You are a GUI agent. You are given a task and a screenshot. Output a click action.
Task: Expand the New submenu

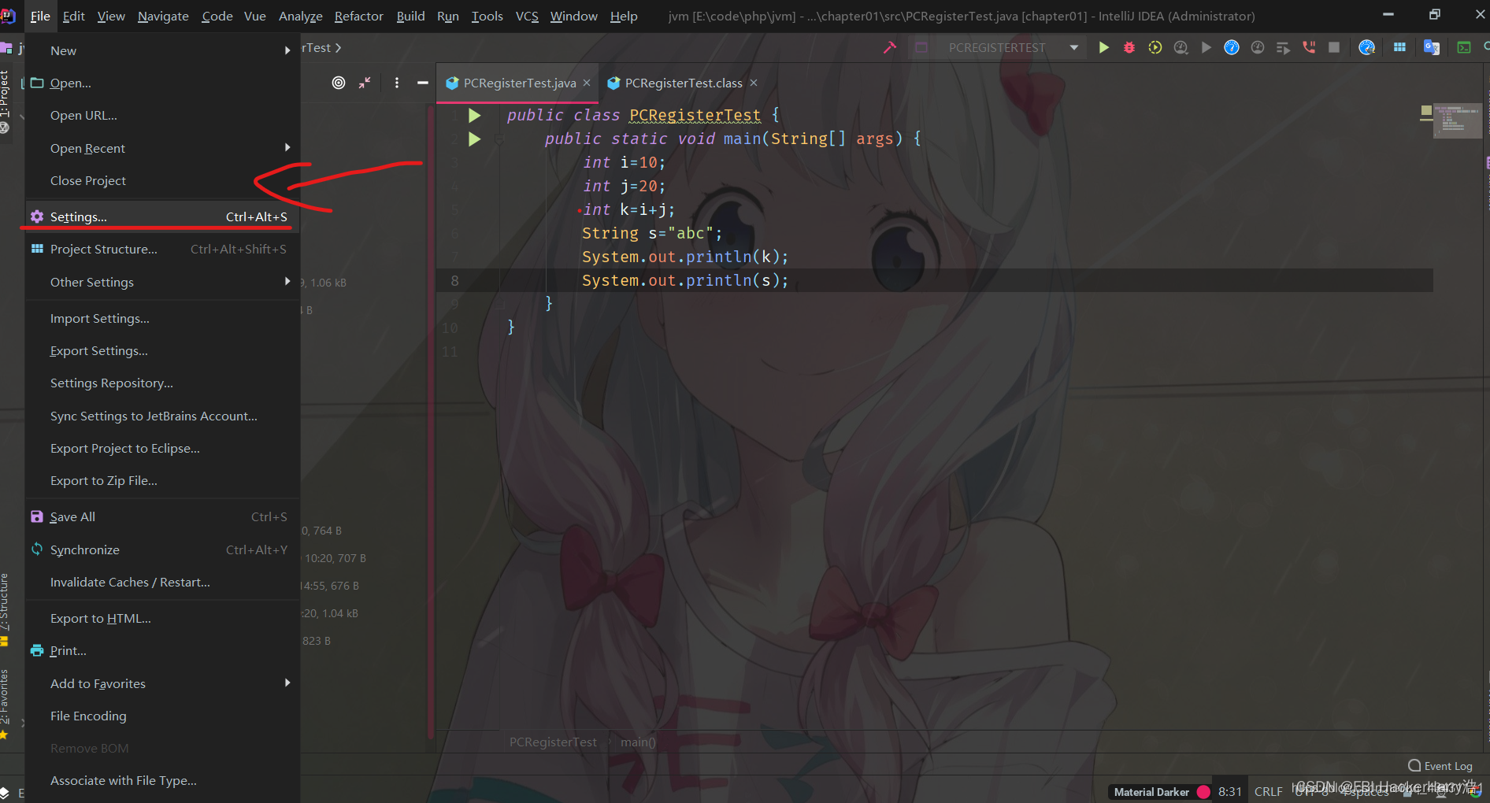click(x=162, y=50)
